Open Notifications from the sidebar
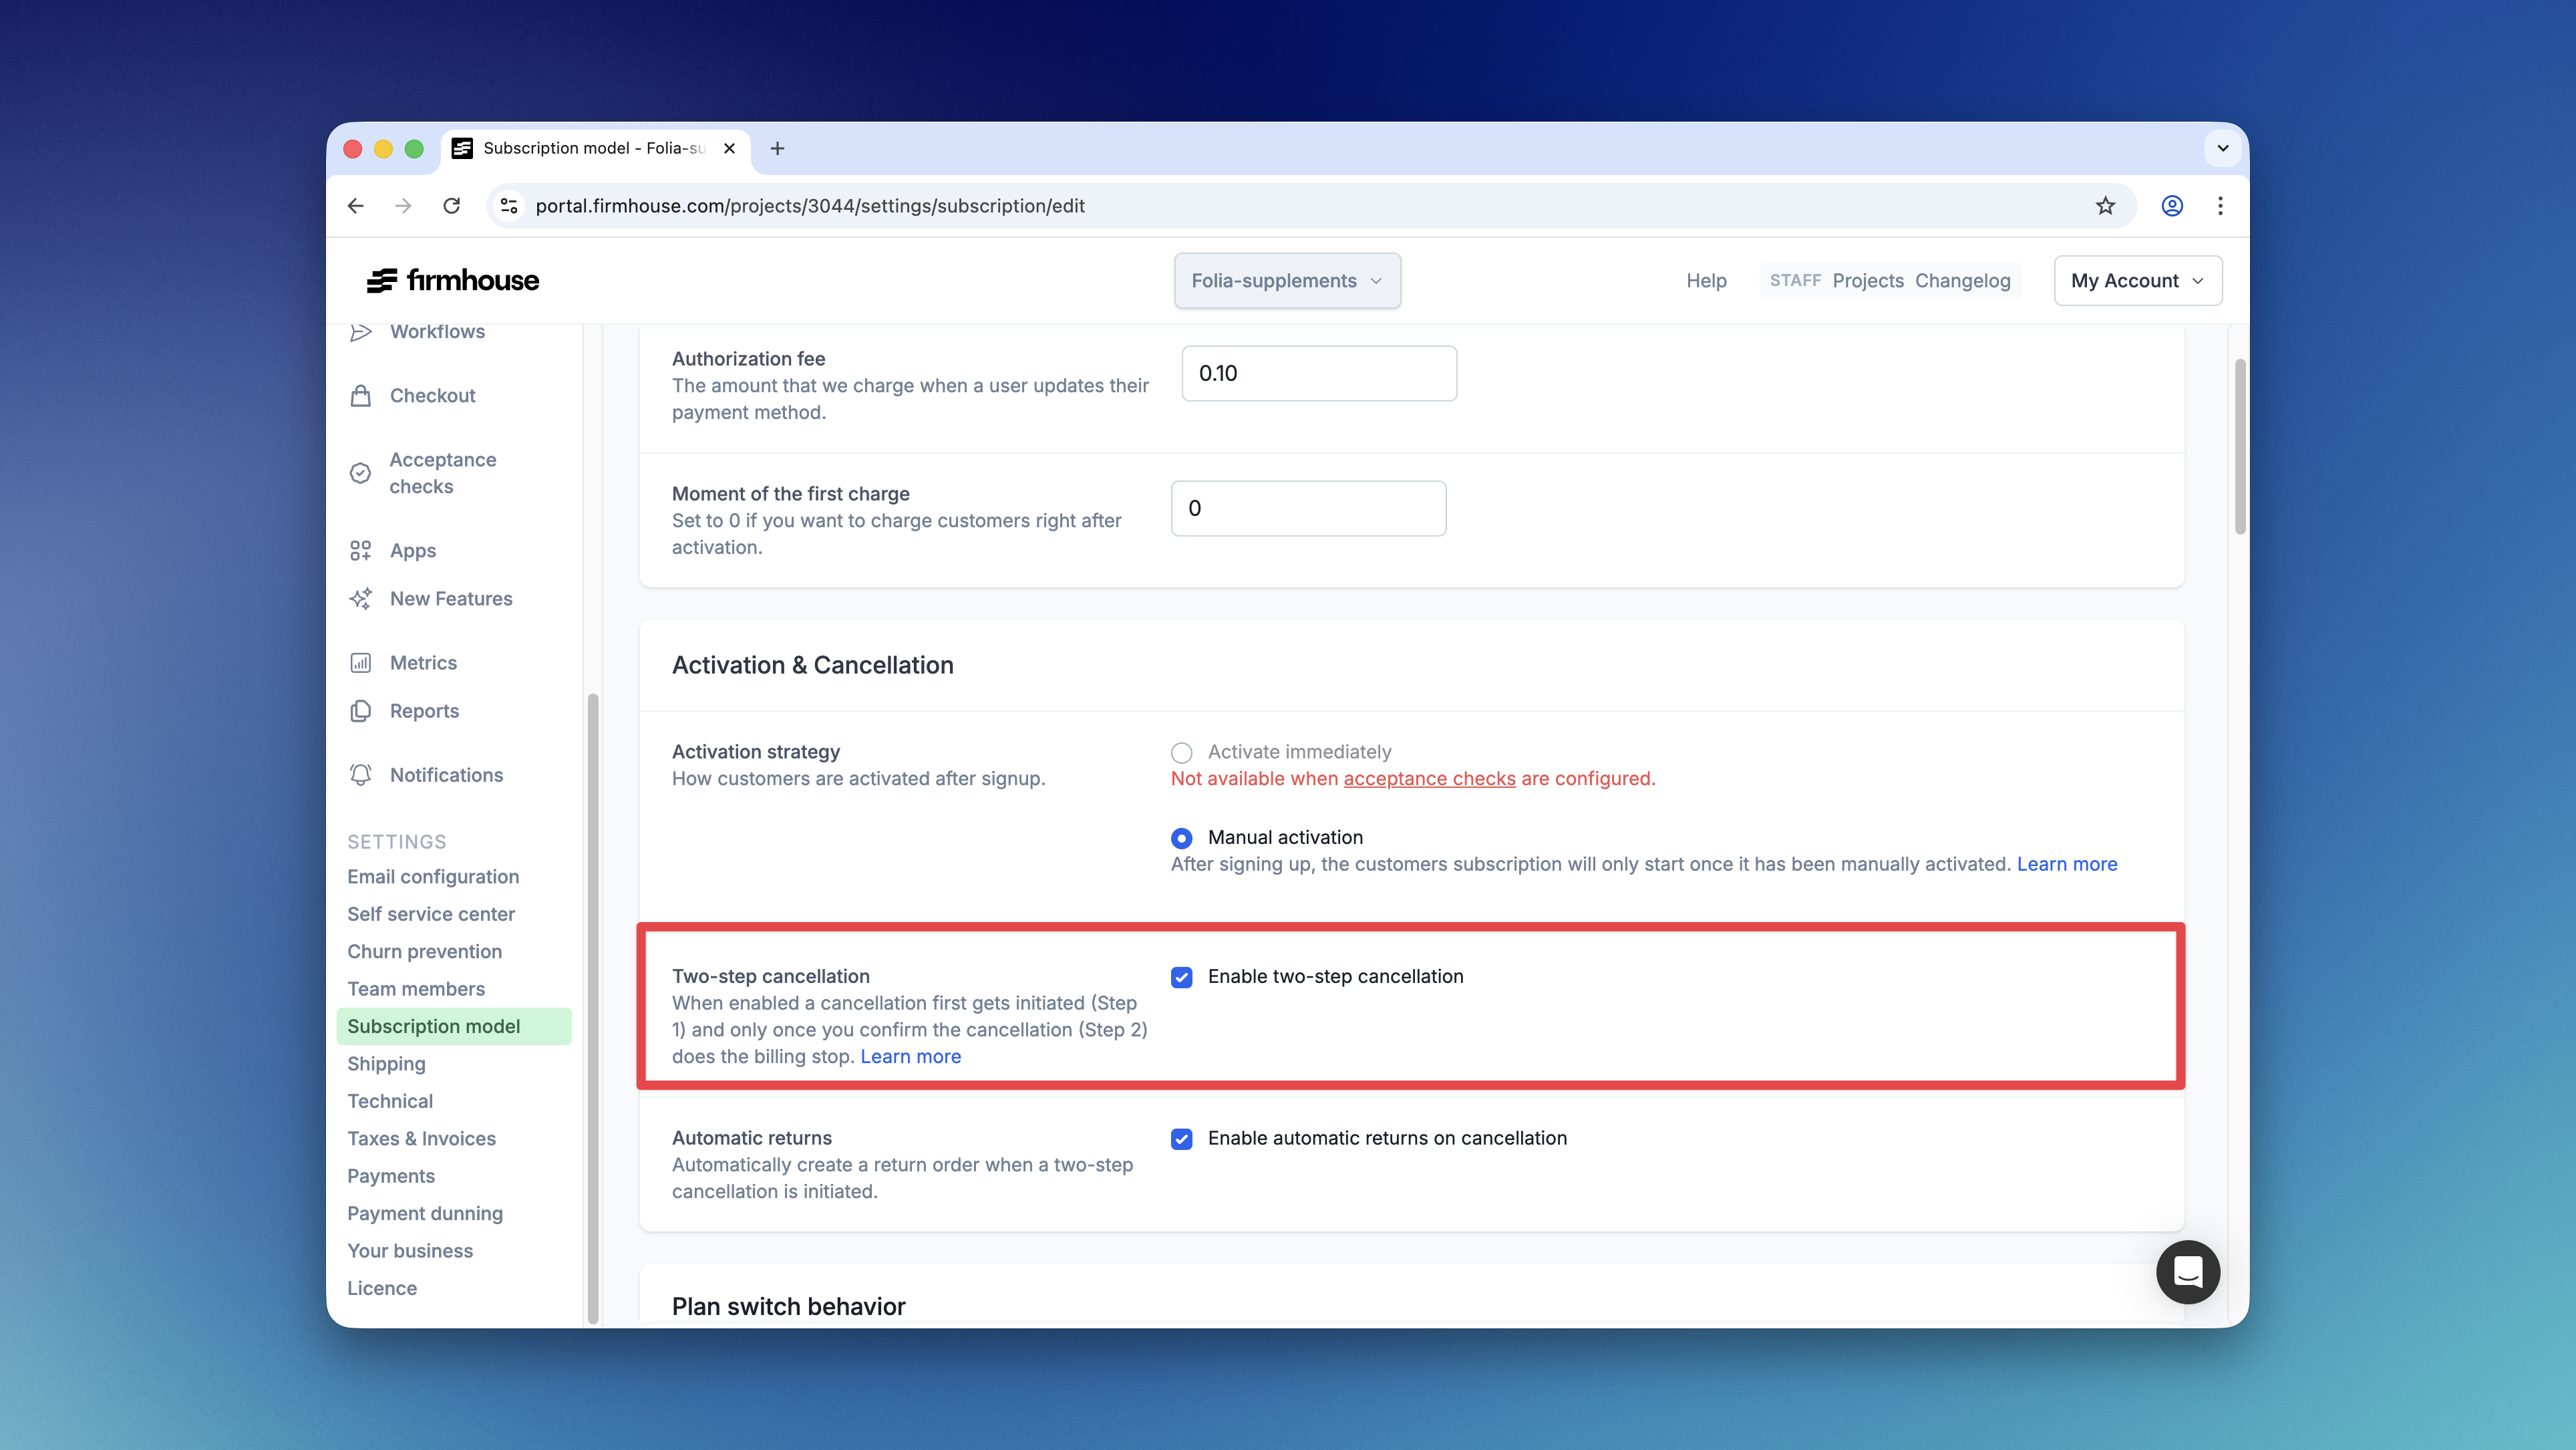This screenshot has width=2576, height=1450. [x=446, y=774]
